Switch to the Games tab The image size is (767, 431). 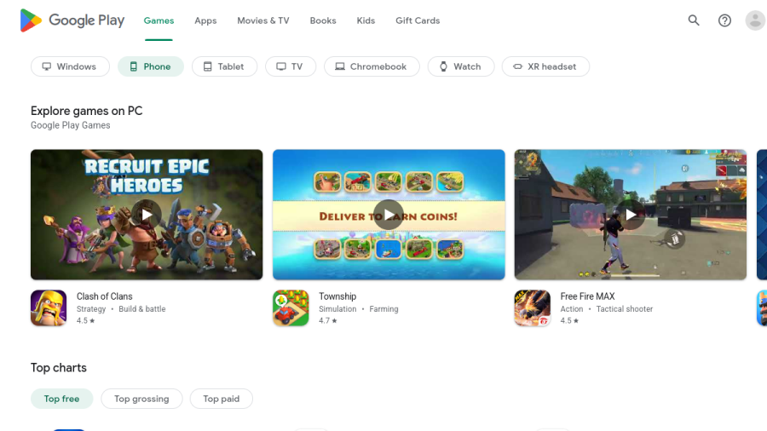[159, 20]
